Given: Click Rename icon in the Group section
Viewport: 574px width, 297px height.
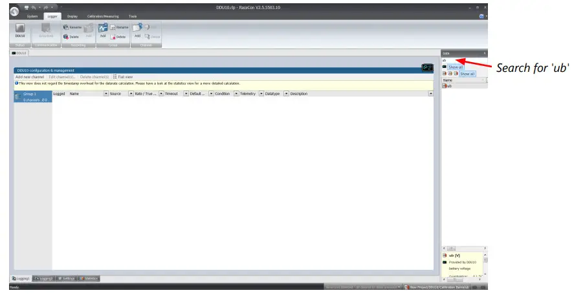Looking at the screenshot, I should click(x=113, y=27).
